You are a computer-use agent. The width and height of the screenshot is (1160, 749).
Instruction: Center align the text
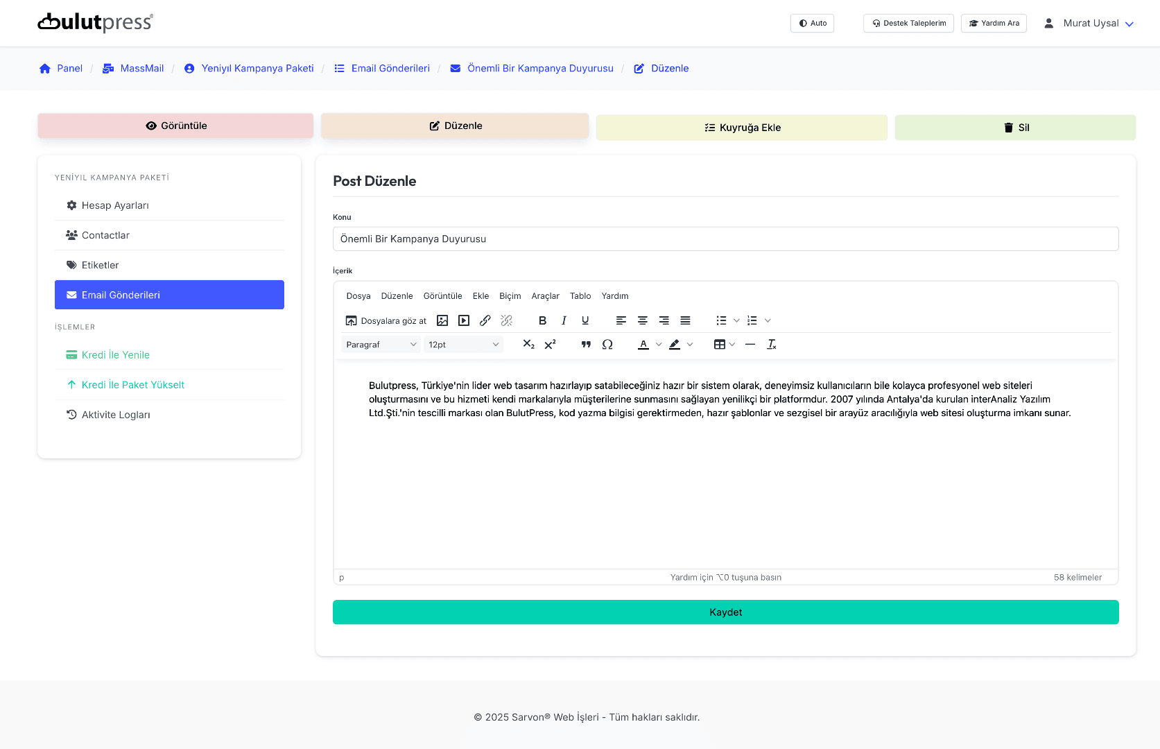click(643, 320)
